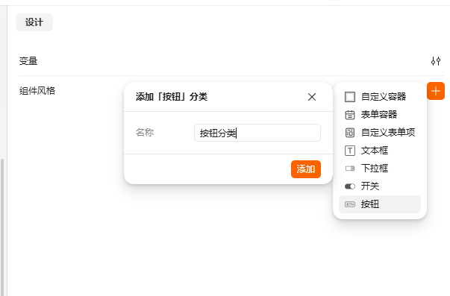Select 自定义容器 from the component list
The height and width of the screenshot is (296, 450).
click(x=380, y=97)
